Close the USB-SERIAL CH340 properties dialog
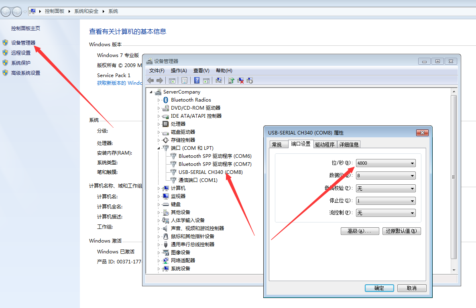 pos(422,133)
